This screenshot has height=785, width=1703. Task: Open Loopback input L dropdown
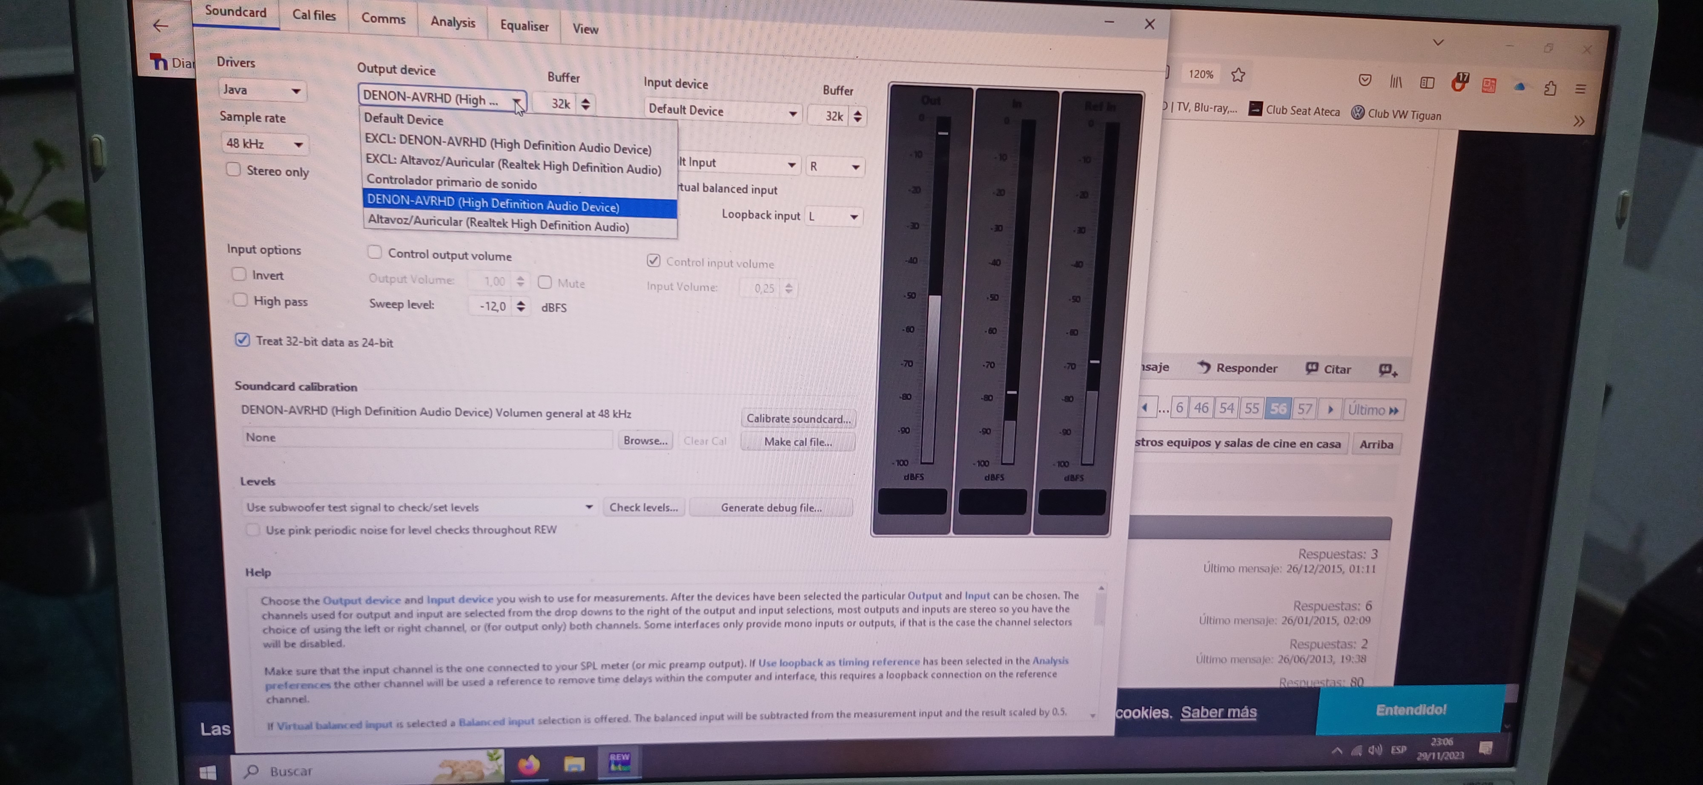coord(834,217)
